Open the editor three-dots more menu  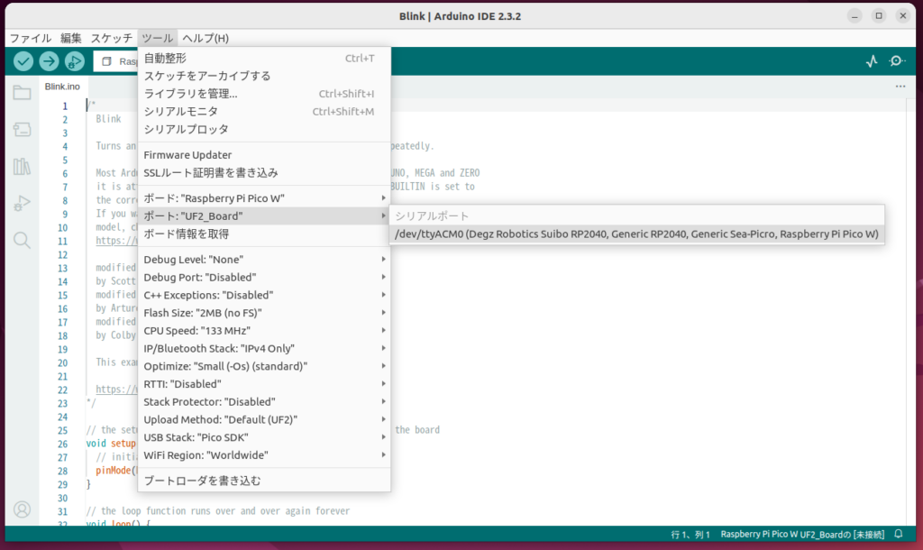click(x=900, y=87)
